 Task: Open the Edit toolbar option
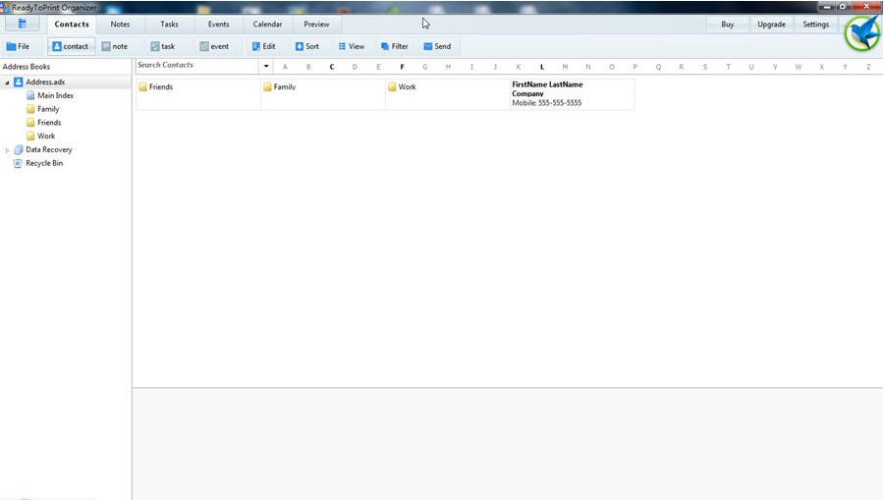263,46
